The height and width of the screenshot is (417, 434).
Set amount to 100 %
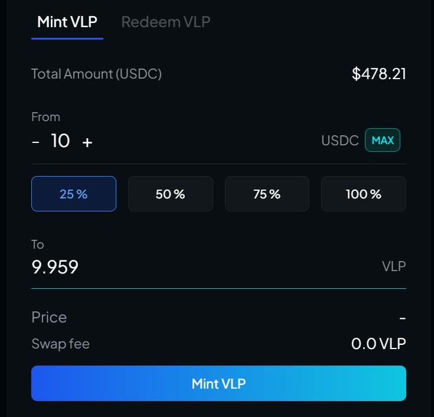tap(363, 194)
